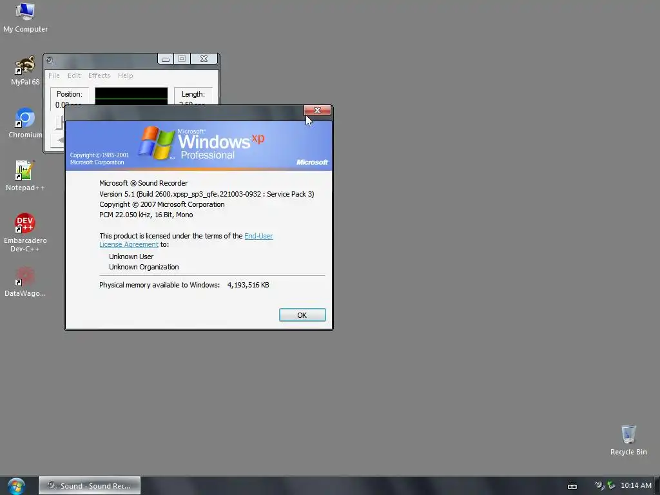Close the Sound Recorder window
The image size is (660, 495).
204,59
